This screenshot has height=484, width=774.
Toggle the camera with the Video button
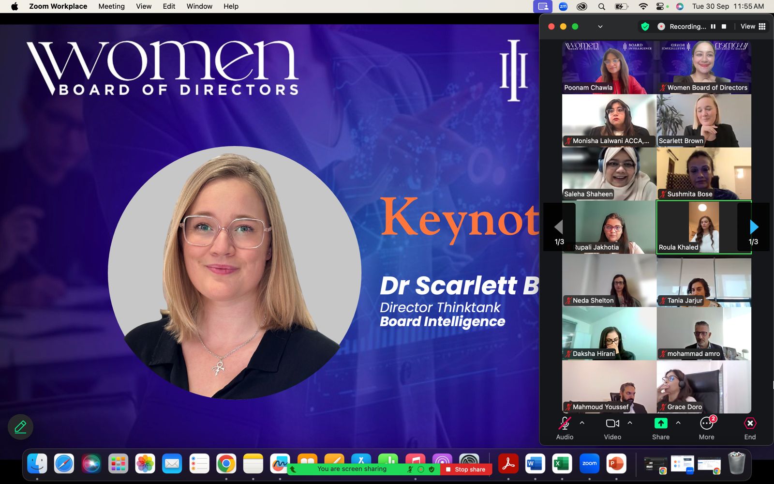click(x=612, y=424)
